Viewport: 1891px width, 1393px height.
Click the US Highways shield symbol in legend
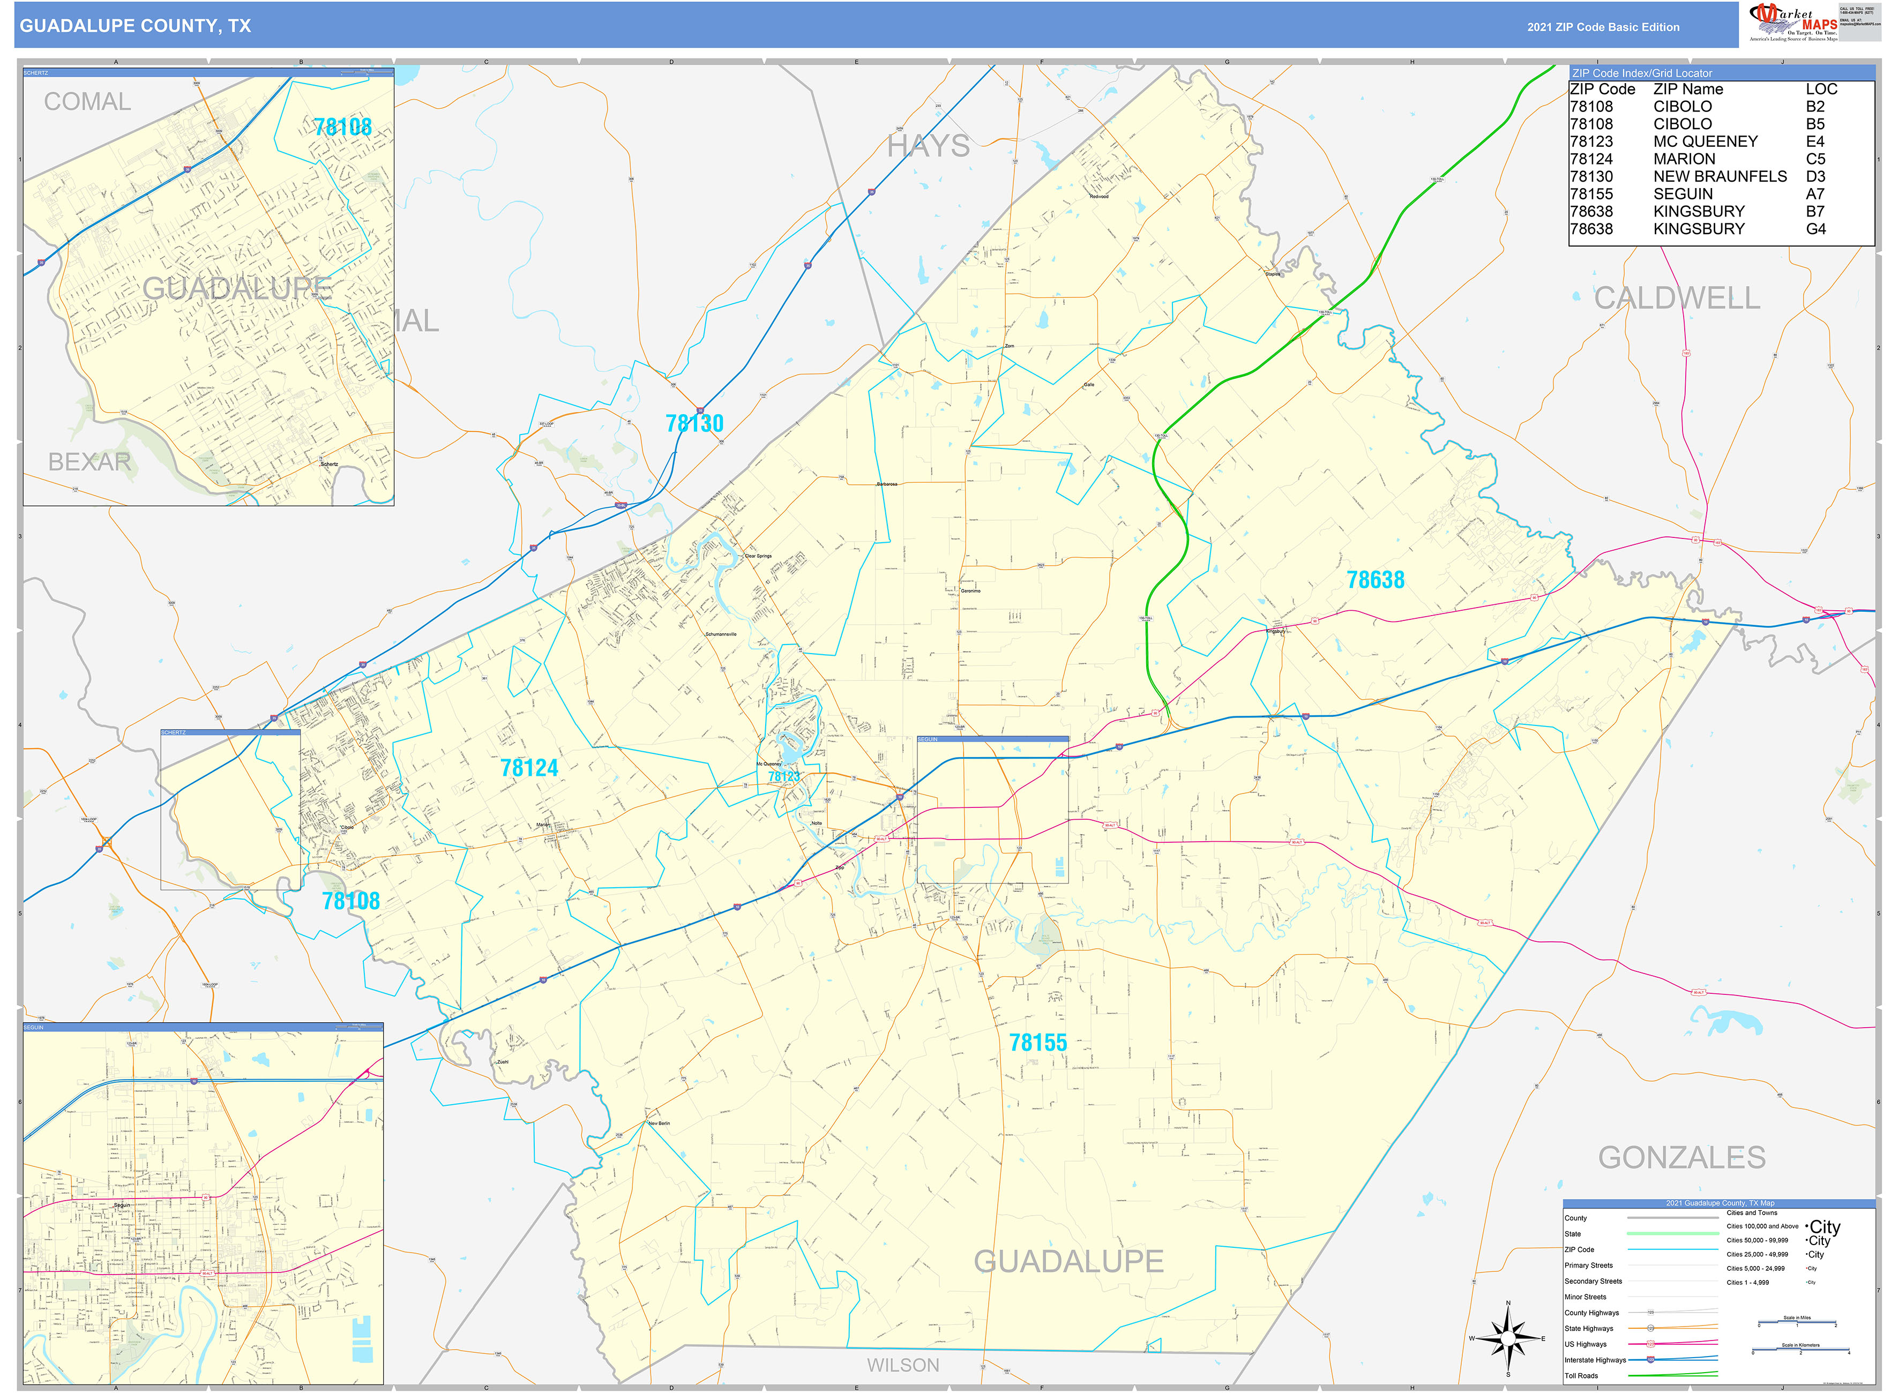[x=1650, y=1343]
